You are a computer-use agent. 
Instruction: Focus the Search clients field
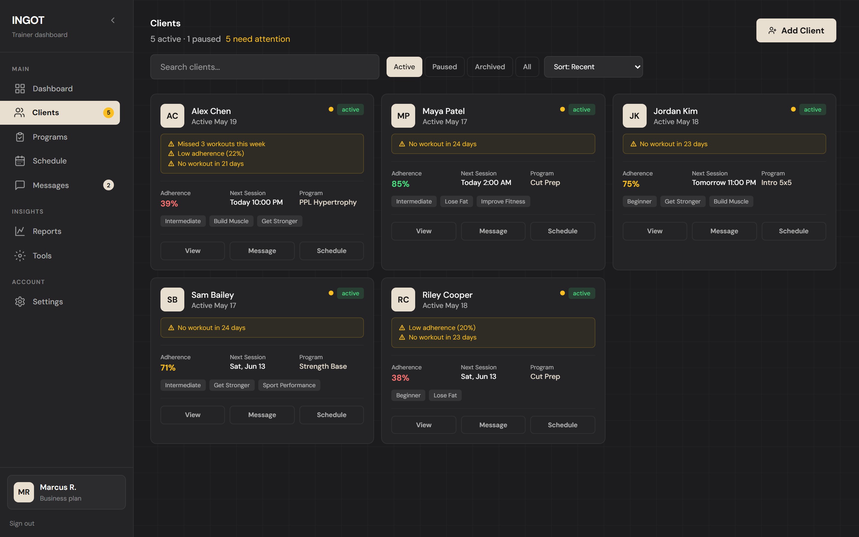coord(265,67)
